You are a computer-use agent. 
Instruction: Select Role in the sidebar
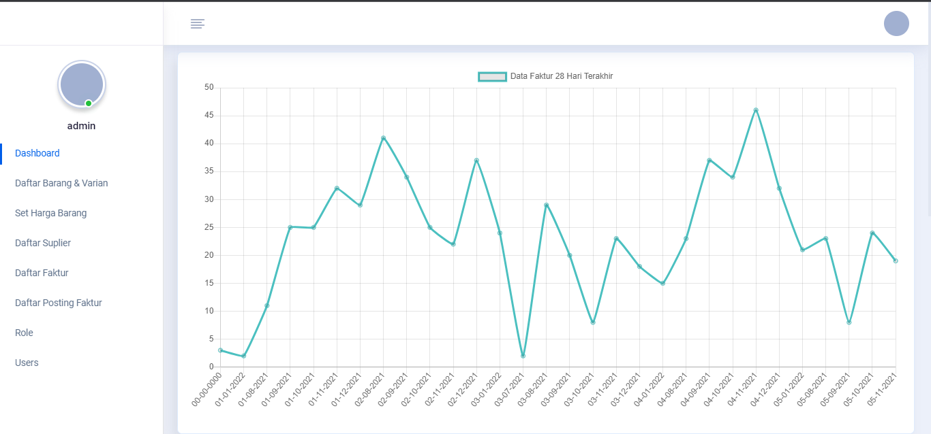click(x=24, y=333)
